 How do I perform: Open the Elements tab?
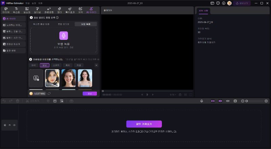(27, 10)
